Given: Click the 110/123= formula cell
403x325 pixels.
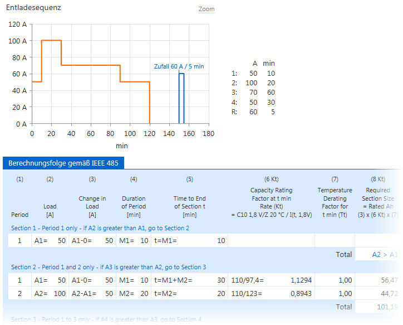Looking at the screenshot, I should point(247,294).
